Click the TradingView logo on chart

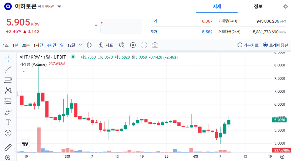point(25,144)
